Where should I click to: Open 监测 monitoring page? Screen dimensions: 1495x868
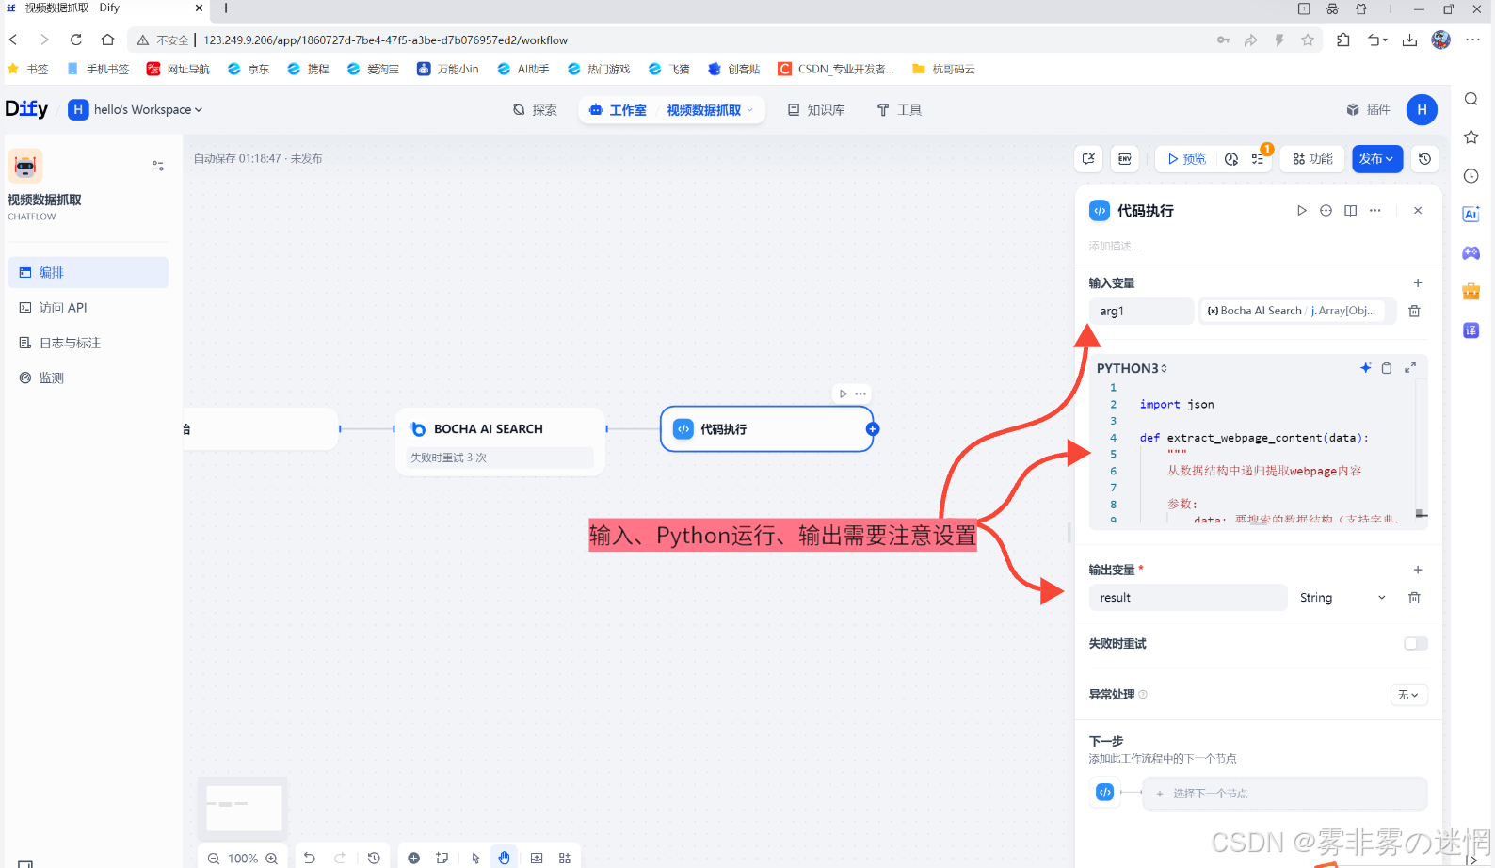(88, 378)
